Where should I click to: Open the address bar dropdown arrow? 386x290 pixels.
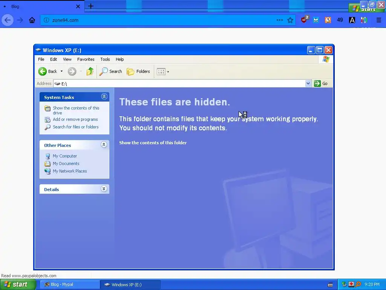tap(308, 83)
